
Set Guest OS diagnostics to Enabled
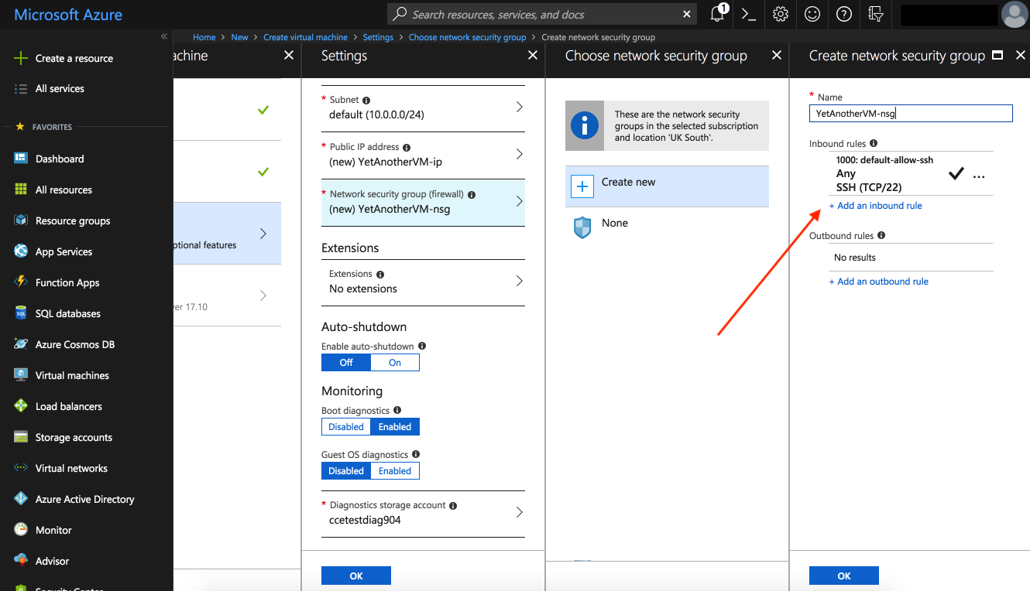(x=395, y=471)
